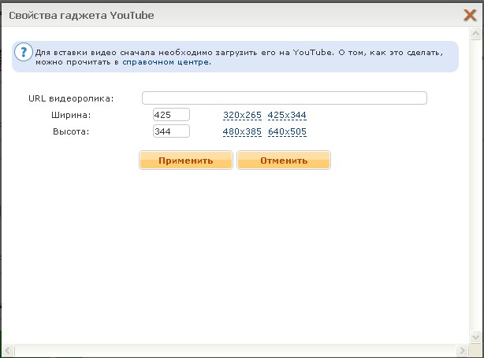Click the Высота field containing 344

pos(171,131)
